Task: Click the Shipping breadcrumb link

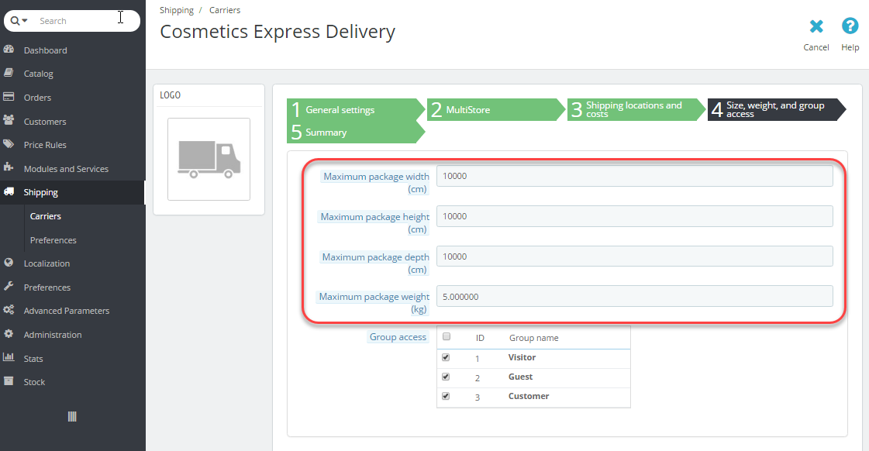Action: pyautogui.click(x=177, y=10)
